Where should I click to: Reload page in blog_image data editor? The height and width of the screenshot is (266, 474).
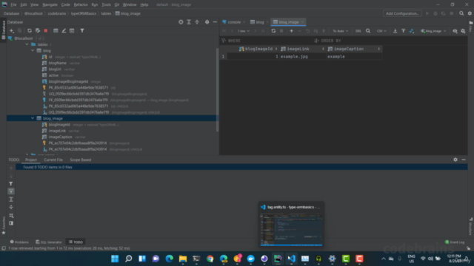[273, 31]
